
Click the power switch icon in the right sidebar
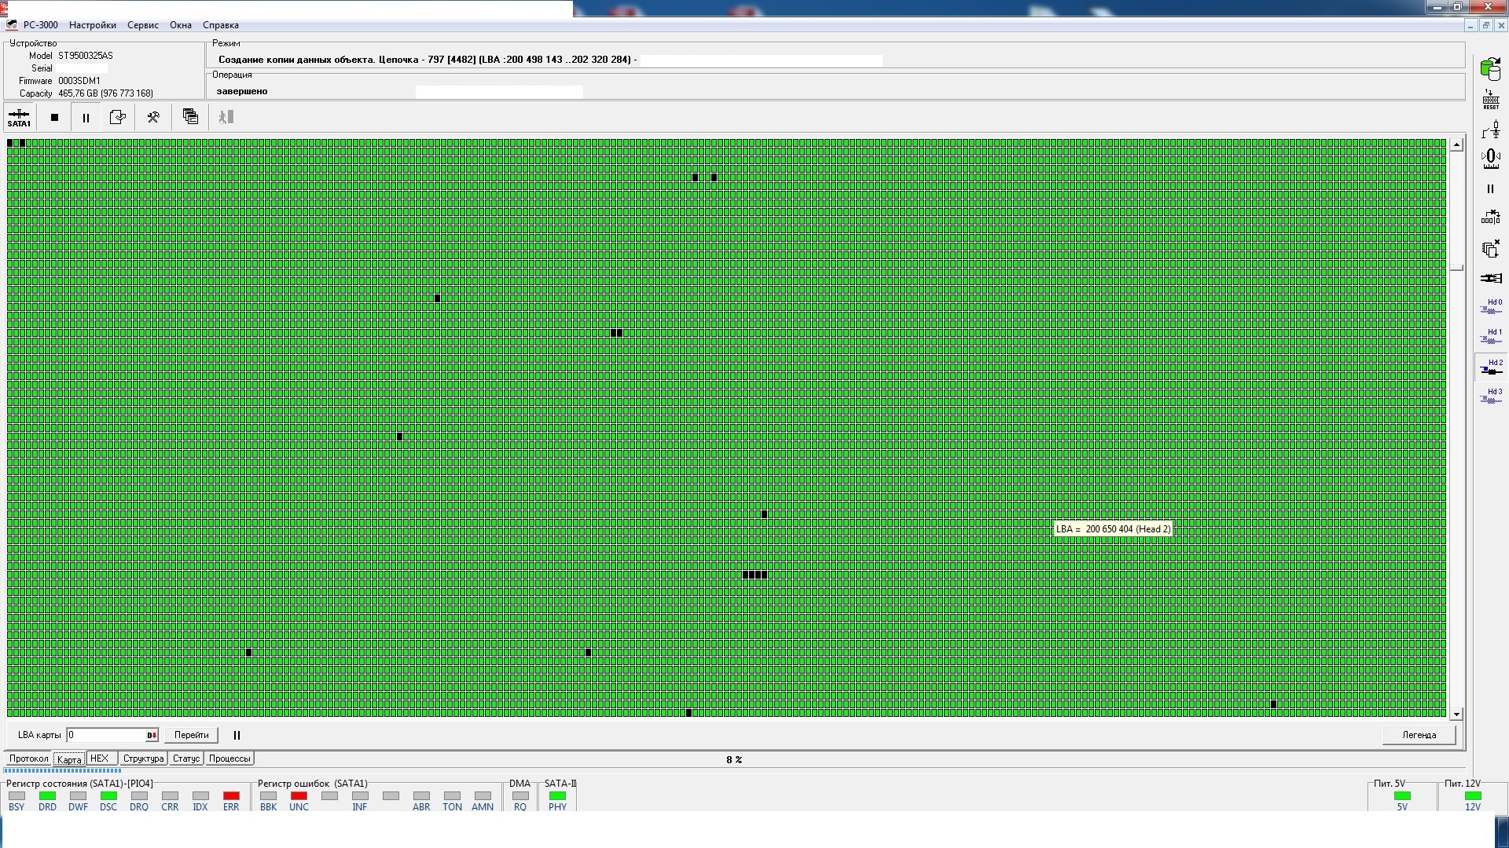point(1490,129)
